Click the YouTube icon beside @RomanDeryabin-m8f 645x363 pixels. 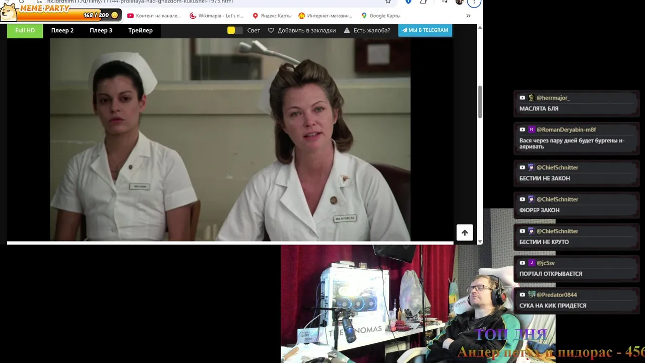click(x=522, y=130)
